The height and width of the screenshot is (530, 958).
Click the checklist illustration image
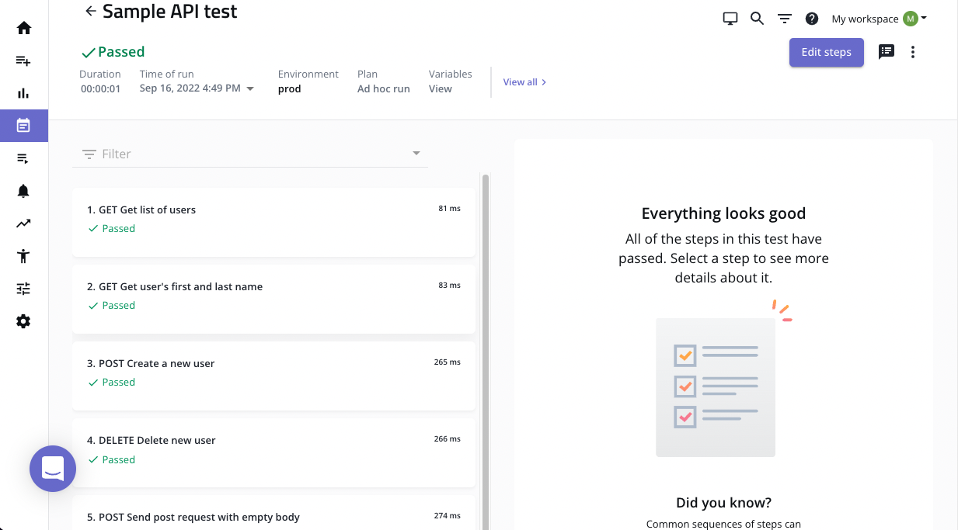pyautogui.click(x=723, y=379)
